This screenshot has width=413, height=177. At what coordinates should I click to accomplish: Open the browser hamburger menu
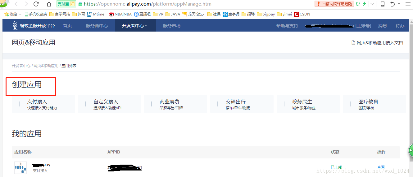click(408, 4)
